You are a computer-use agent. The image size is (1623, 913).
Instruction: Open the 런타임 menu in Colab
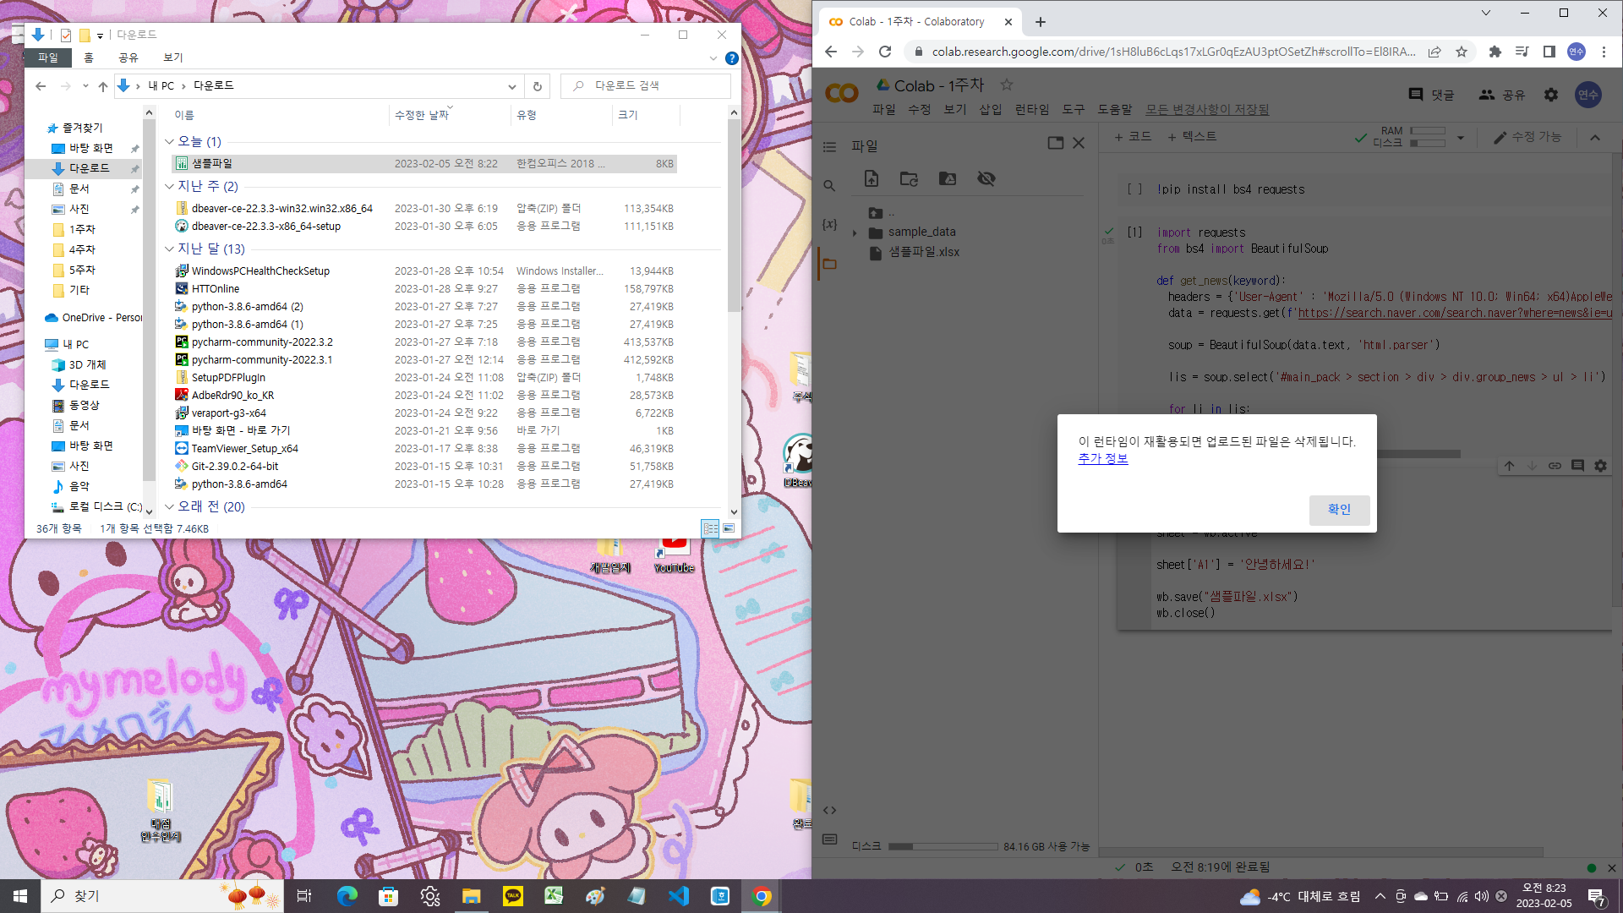pyautogui.click(x=1031, y=109)
